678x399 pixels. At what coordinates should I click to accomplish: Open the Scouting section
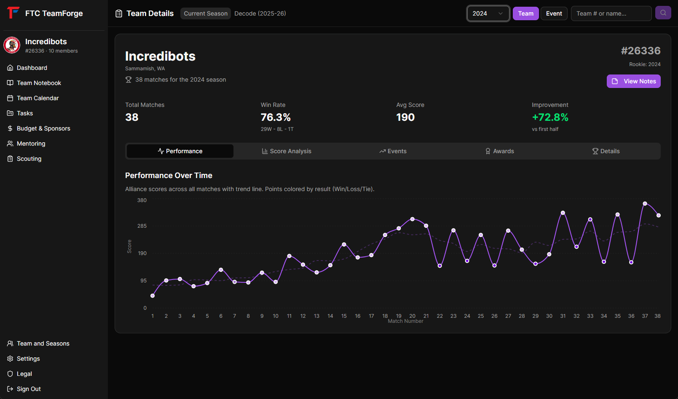29,159
